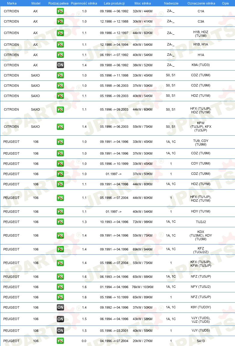Select the engine code TU2J2
This screenshot has width=235, height=346.
(201, 222)
